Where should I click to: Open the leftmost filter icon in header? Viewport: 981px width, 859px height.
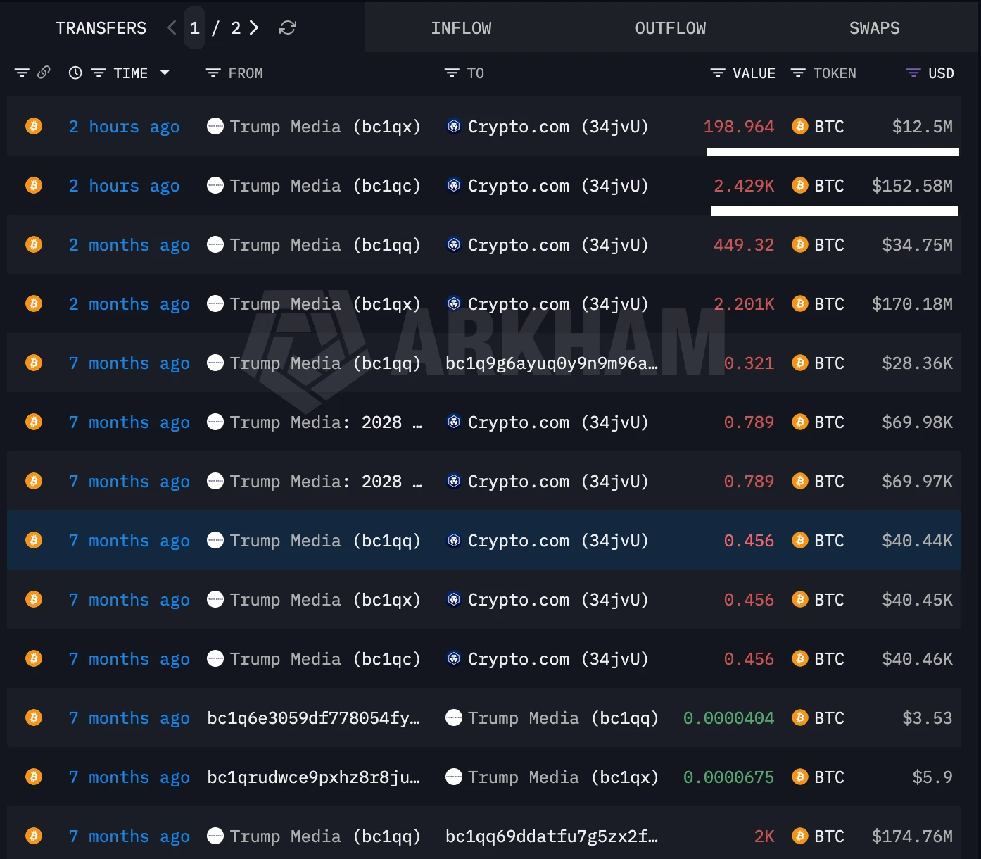pyautogui.click(x=22, y=73)
